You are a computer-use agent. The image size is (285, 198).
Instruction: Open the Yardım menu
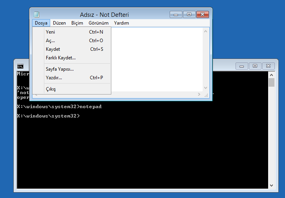pos(122,23)
